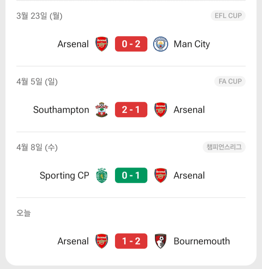The width and height of the screenshot is (262, 269).
Task: Open the 2 - 1 score result
Action: click(131, 110)
